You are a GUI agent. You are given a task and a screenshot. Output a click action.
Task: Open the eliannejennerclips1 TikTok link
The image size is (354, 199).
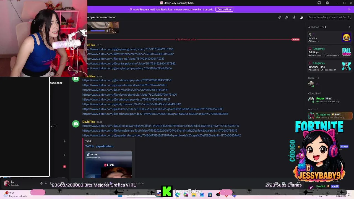pyautogui.click(x=160, y=130)
